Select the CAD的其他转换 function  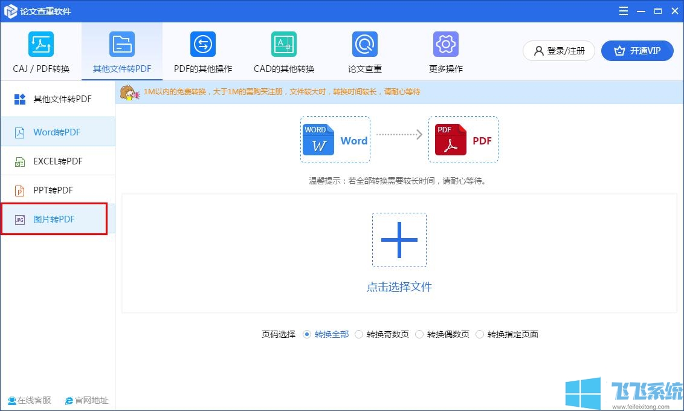tap(283, 51)
